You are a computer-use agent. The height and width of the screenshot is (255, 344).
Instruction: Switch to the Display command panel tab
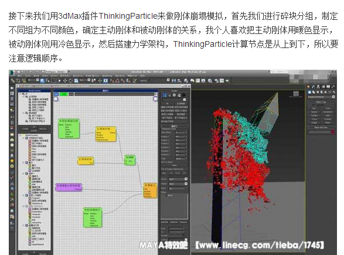[x=328, y=86]
